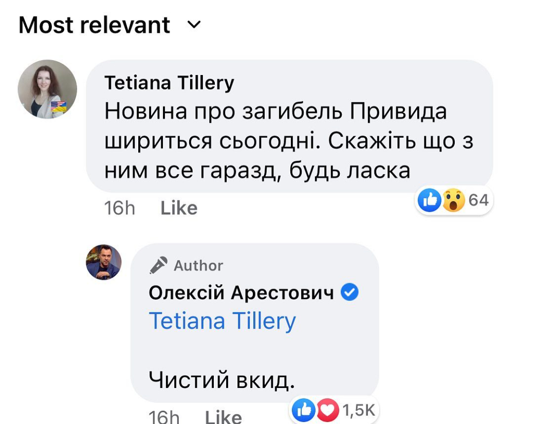Like Tetiana Tillery's comment
555x424 pixels.
(x=179, y=208)
